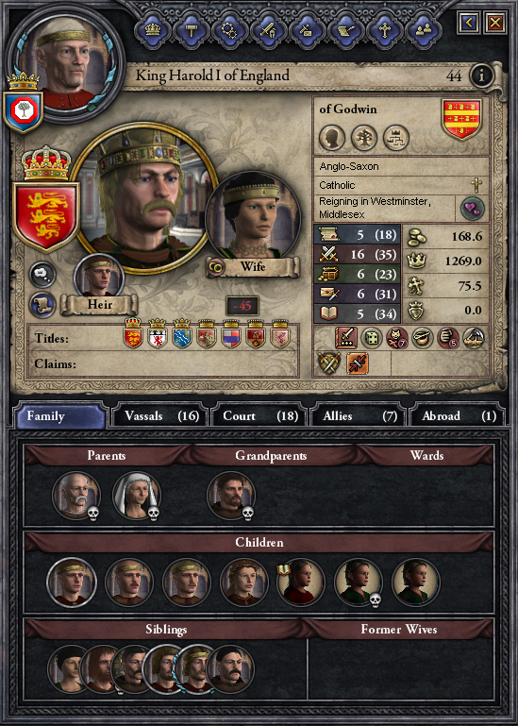Click the portrait silhouette icon under of Godwin

click(332, 138)
